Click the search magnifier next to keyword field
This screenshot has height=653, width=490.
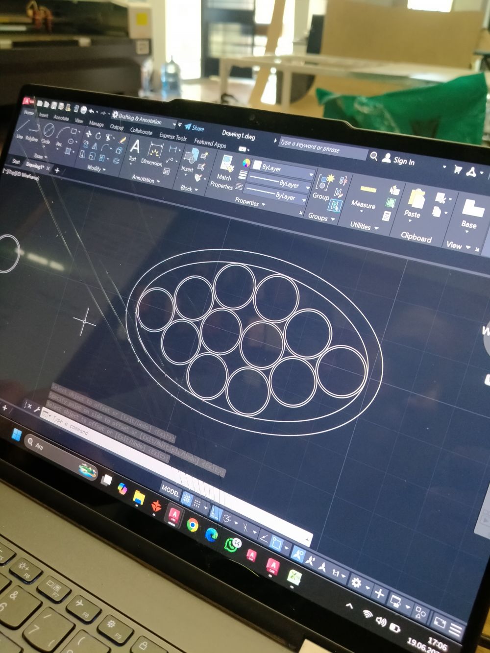tap(374, 156)
